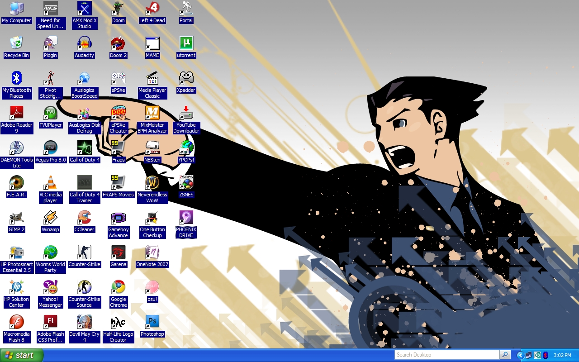The width and height of the screenshot is (579, 362).
Task: Select the NESten emulator icon
Action: pyautogui.click(x=152, y=148)
